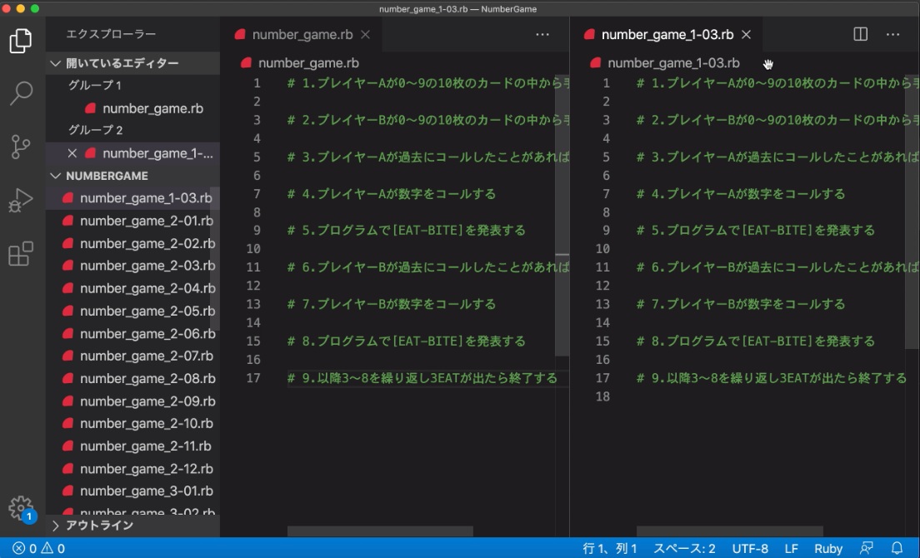Change the LF end-of-line sequence
The width and height of the screenshot is (920, 558).
point(792,549)
